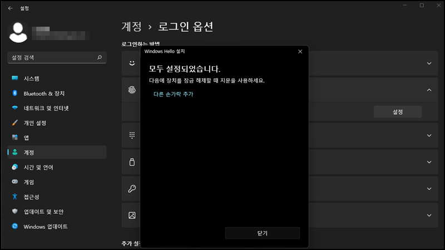Click the gaming controller icon
Viewport: 445px width, 250px height.
(x=15, y=182)
